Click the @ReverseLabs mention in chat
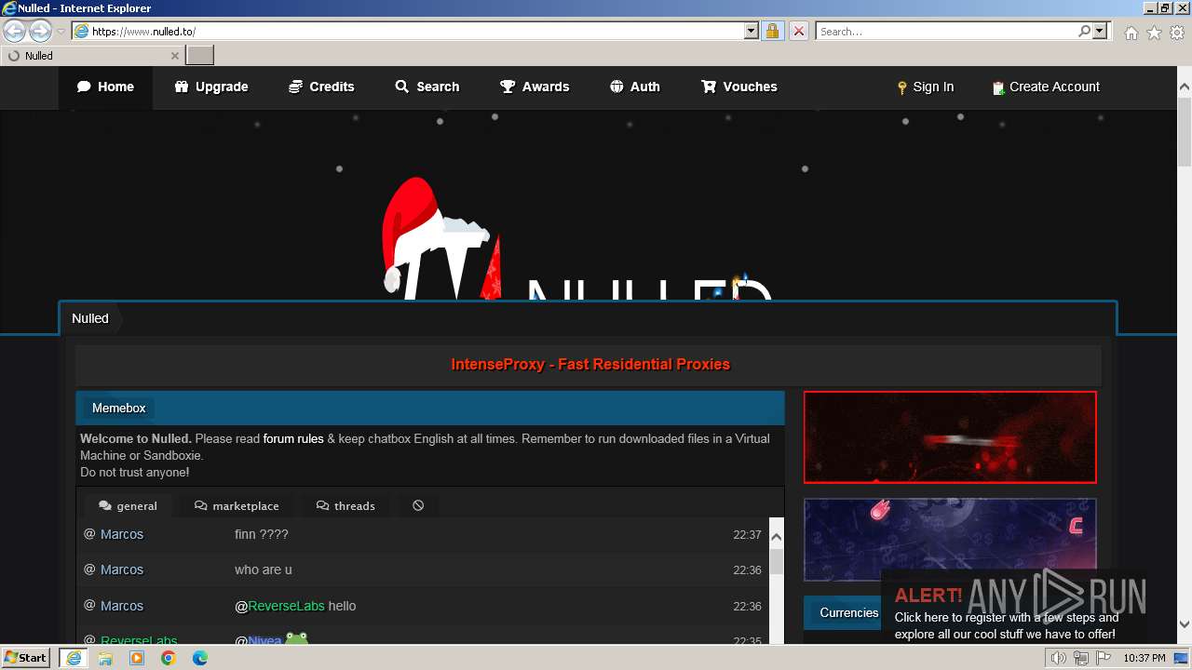Image resolution: width=1192 pixels, height=670 pixels. click(x=279, y=606)
